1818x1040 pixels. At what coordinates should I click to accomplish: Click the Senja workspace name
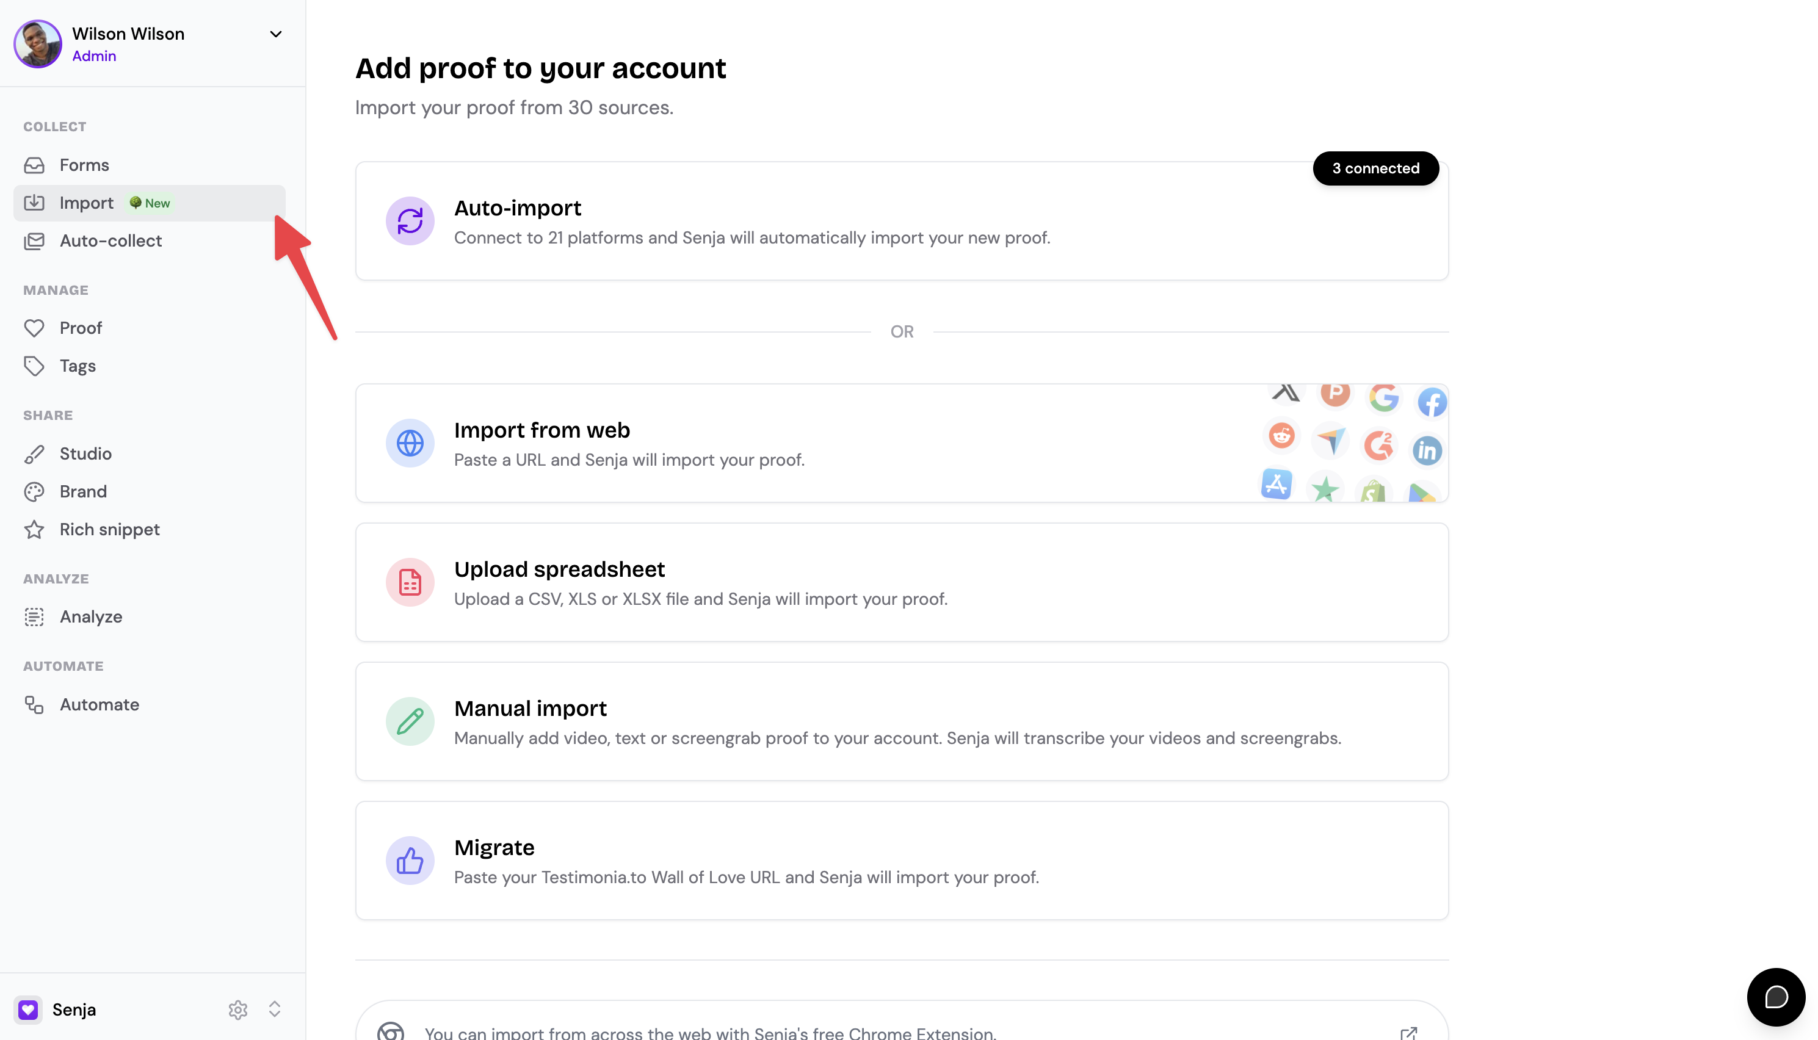coord(74,1009)
